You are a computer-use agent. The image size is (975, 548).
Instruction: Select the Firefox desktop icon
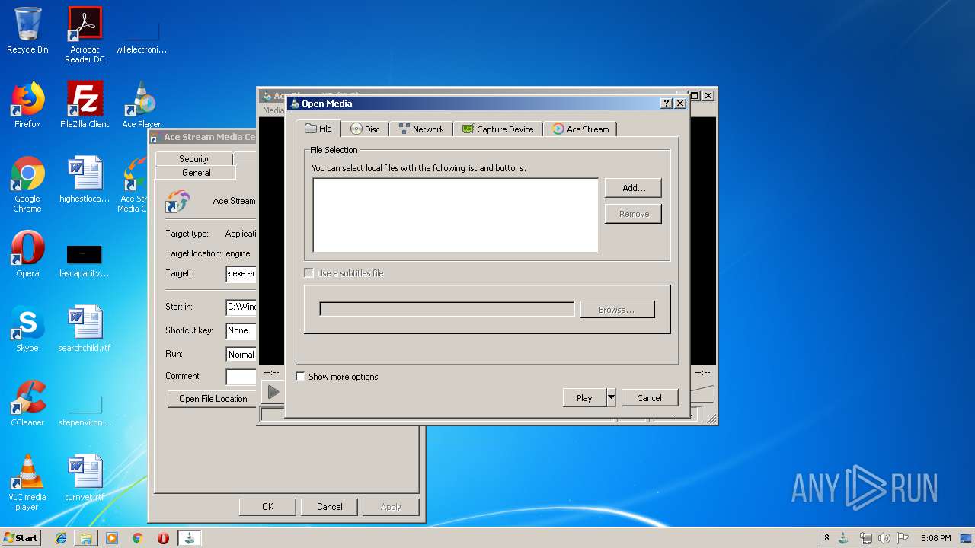(x=27, y=105)
